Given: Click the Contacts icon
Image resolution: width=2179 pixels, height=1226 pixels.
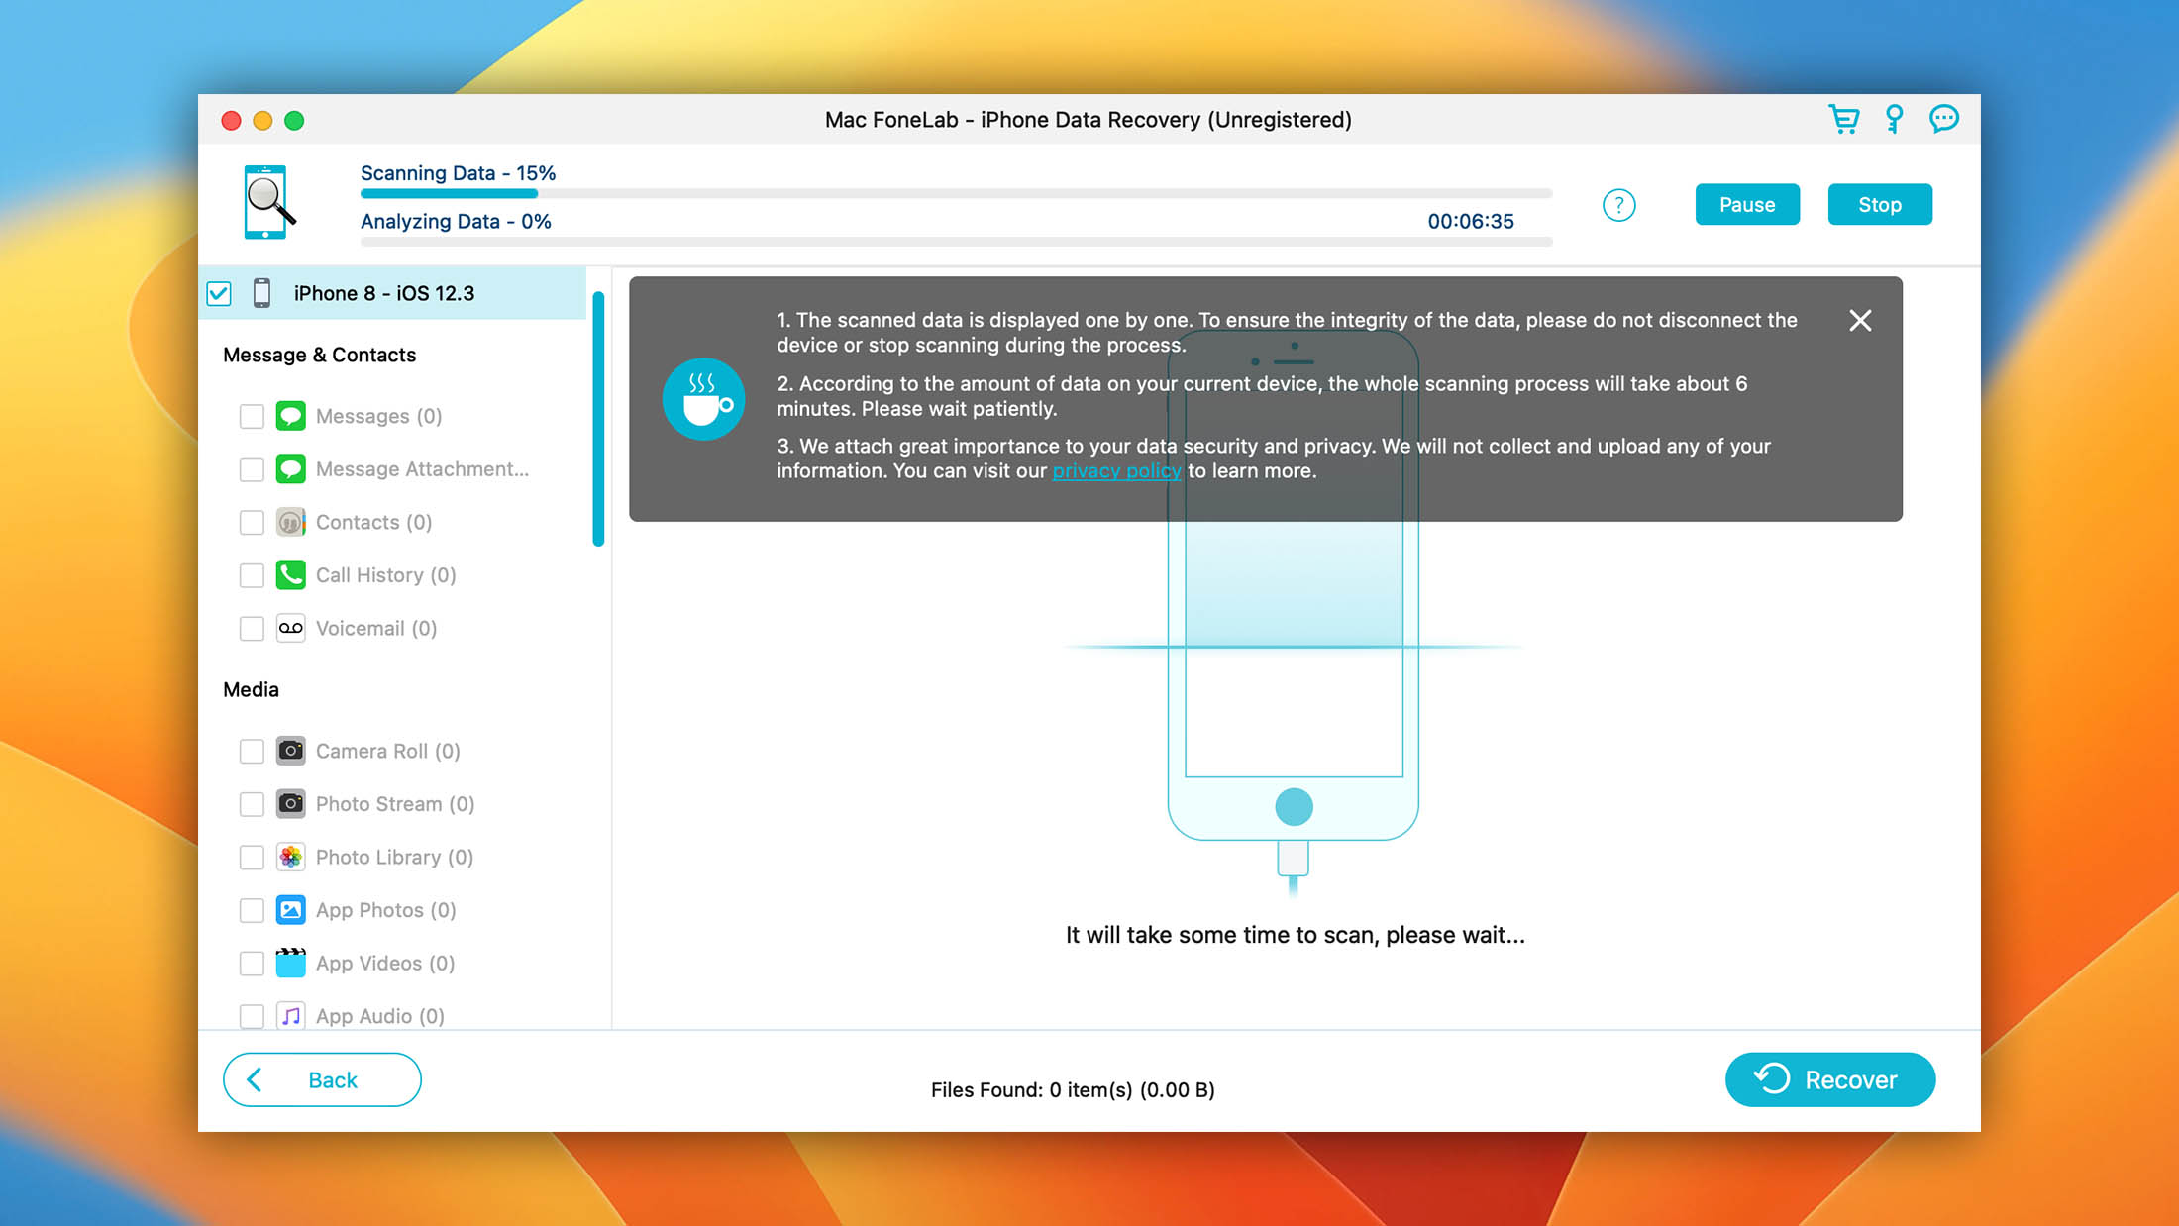Looking at the screenshot, I should click(x=290, y=522).
